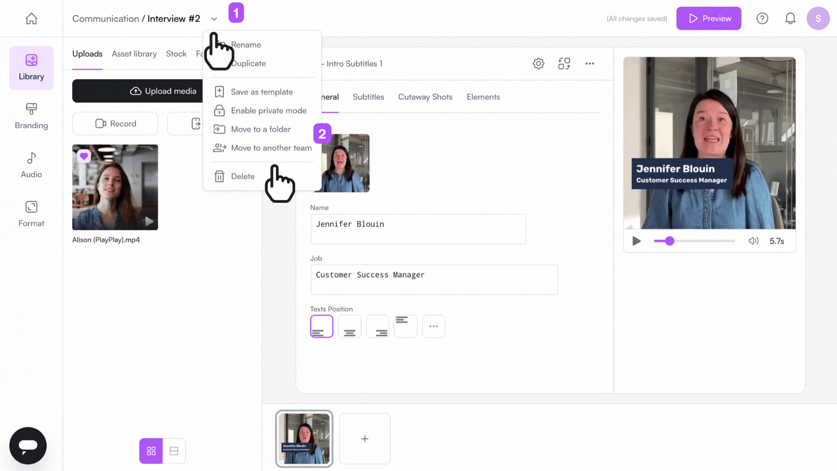Switch to the Uploads tab

tap(87, 54)
